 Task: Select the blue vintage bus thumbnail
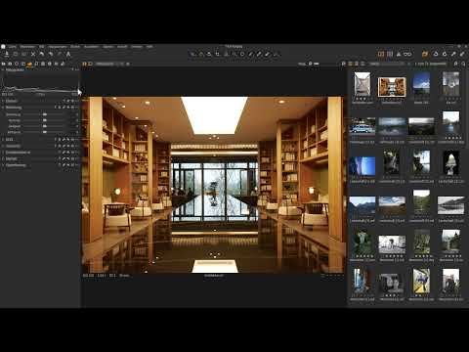[362, 126]
